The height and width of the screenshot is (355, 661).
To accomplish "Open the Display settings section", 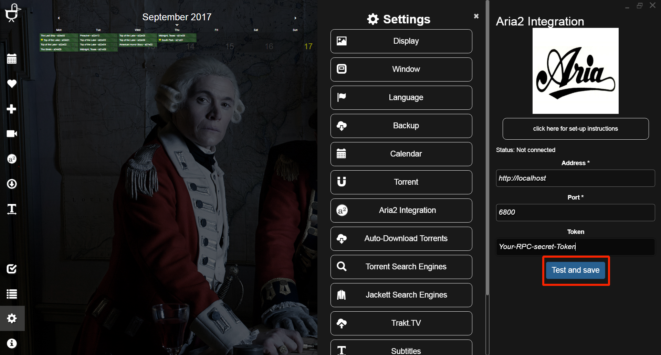I will [x=401, y=41].
